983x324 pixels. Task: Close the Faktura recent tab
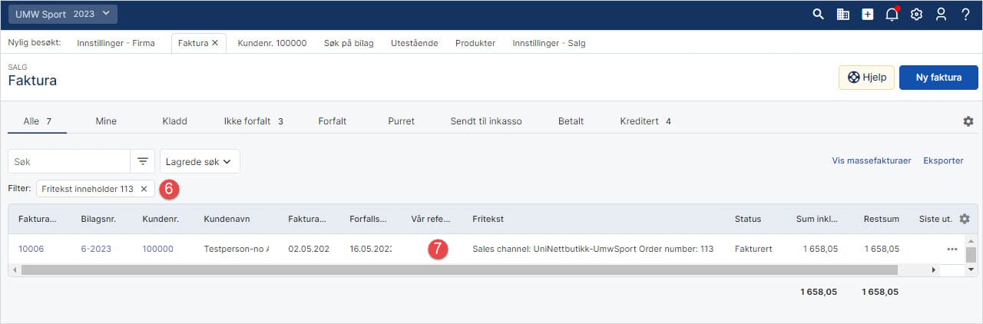tap(215, 43)
